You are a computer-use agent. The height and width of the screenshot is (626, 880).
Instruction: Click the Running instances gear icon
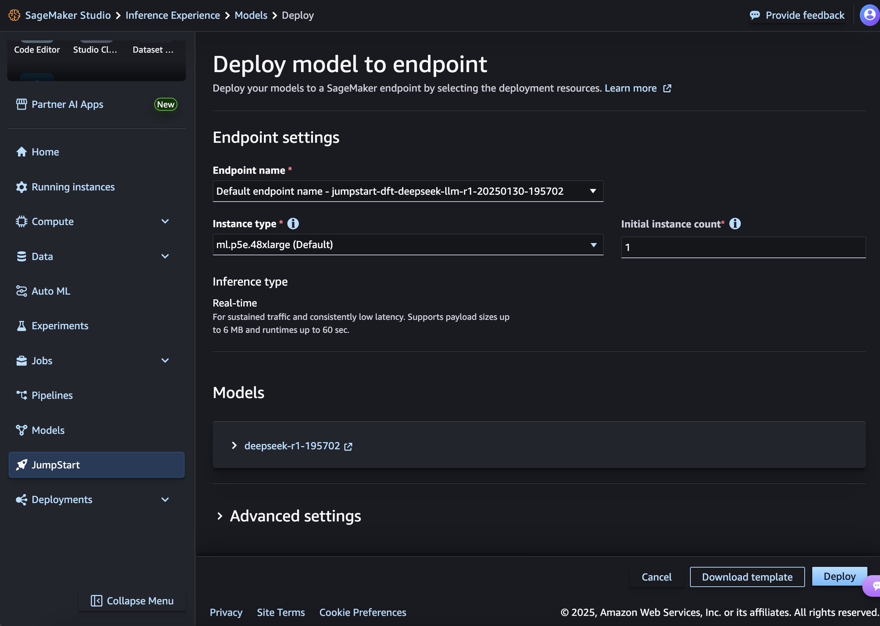[22, 187]
